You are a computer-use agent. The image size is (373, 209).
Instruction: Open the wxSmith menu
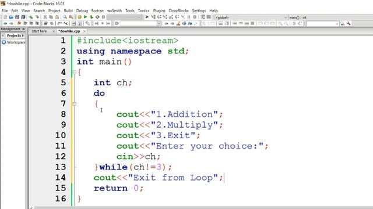(x=114, y=10)
